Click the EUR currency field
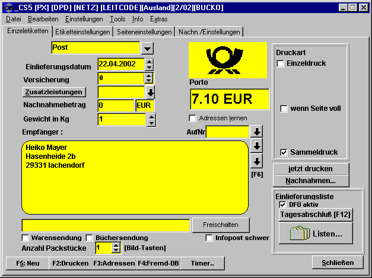Viewport: 372px width, 278px height. (145, 106)
